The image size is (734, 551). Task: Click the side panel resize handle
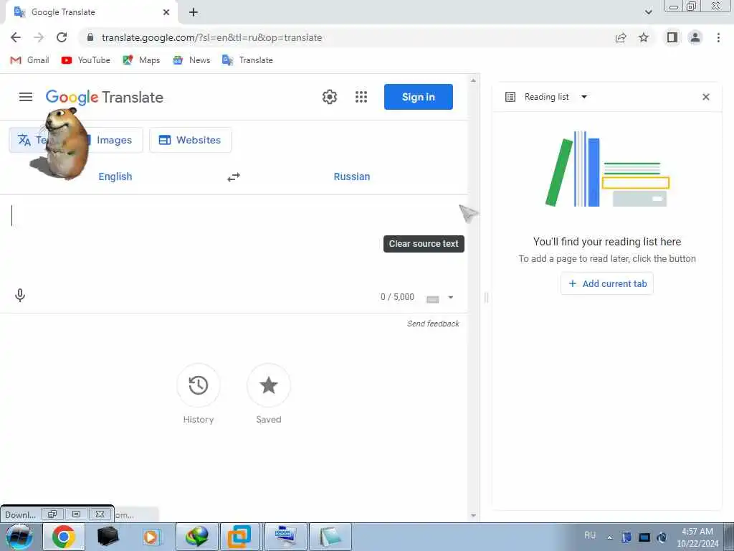pos(486,297)
